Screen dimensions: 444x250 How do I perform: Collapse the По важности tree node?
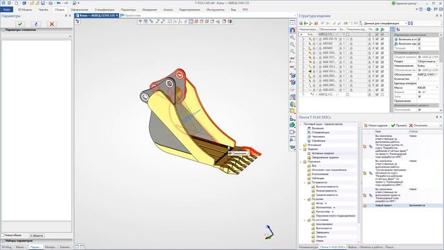305,183
